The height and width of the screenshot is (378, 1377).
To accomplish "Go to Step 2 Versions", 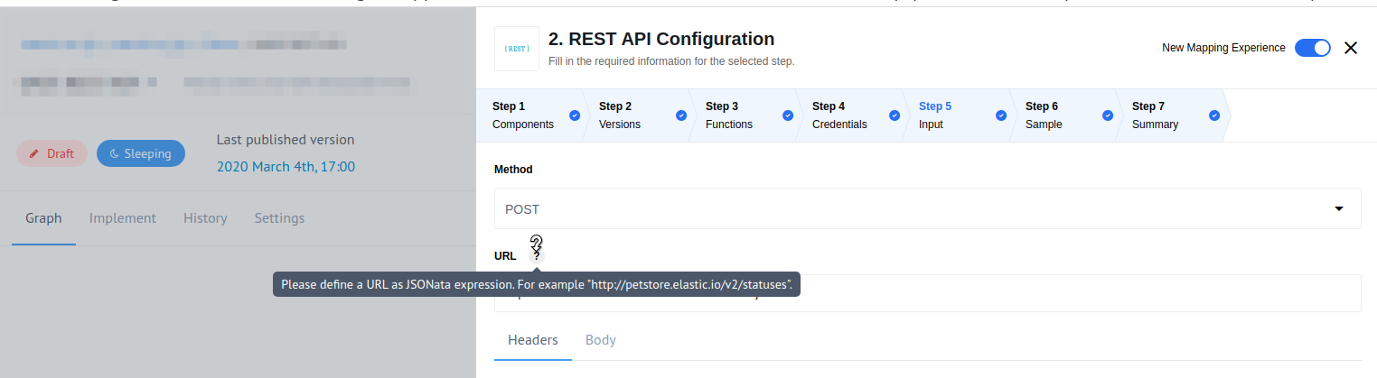I will click(628, 115).
